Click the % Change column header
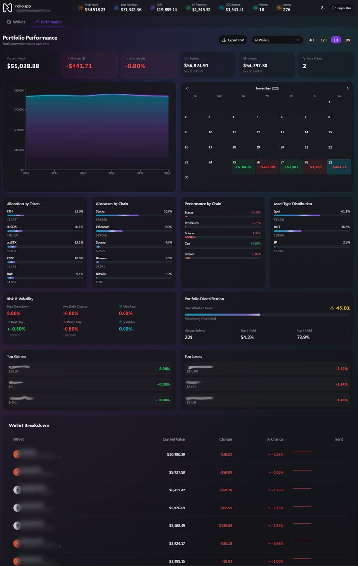This screenshot has width=358, height=566. (x=275, y=439)
